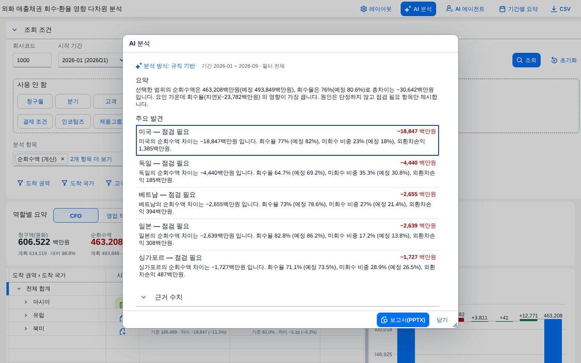This screenshot has width=581, height=363.
Task: Click the 주요 발견 heading
Action: (150, 119)
